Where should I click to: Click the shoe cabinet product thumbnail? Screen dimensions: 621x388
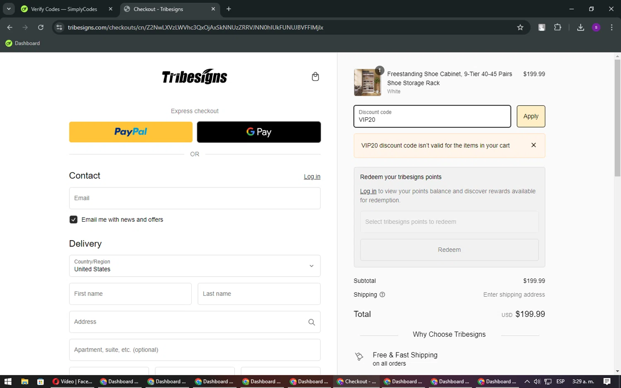367,82
